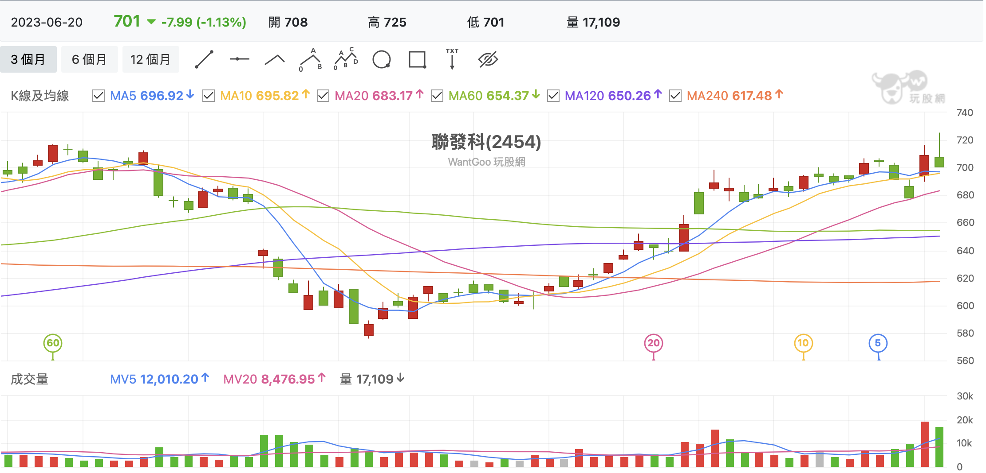Click the yellow 10 moving average marker
The image size is (986, 473).
coord(803,343)
